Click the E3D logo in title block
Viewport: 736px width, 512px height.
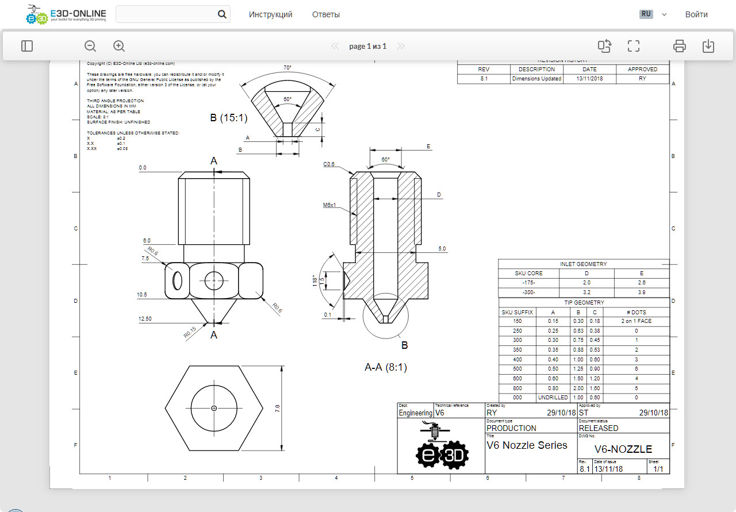pos(443,446)
